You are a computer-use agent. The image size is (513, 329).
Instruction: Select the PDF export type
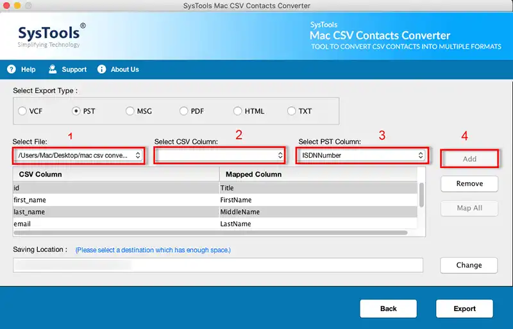coord(184,111)
